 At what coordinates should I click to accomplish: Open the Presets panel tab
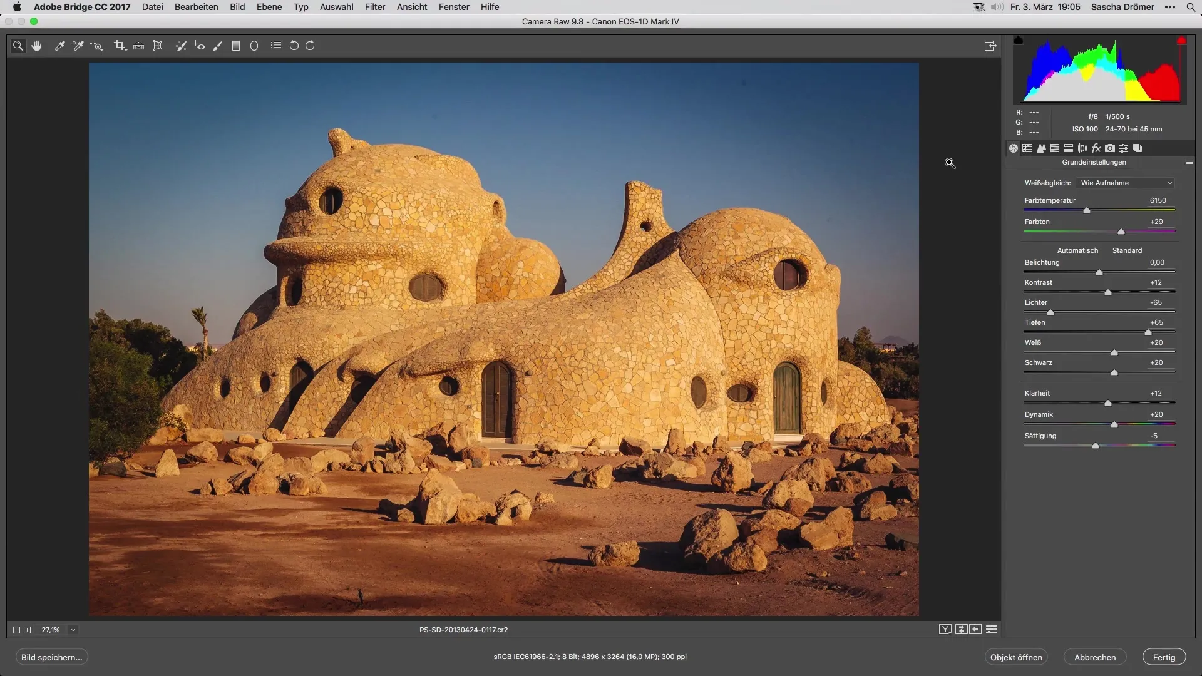point(1124,148)
